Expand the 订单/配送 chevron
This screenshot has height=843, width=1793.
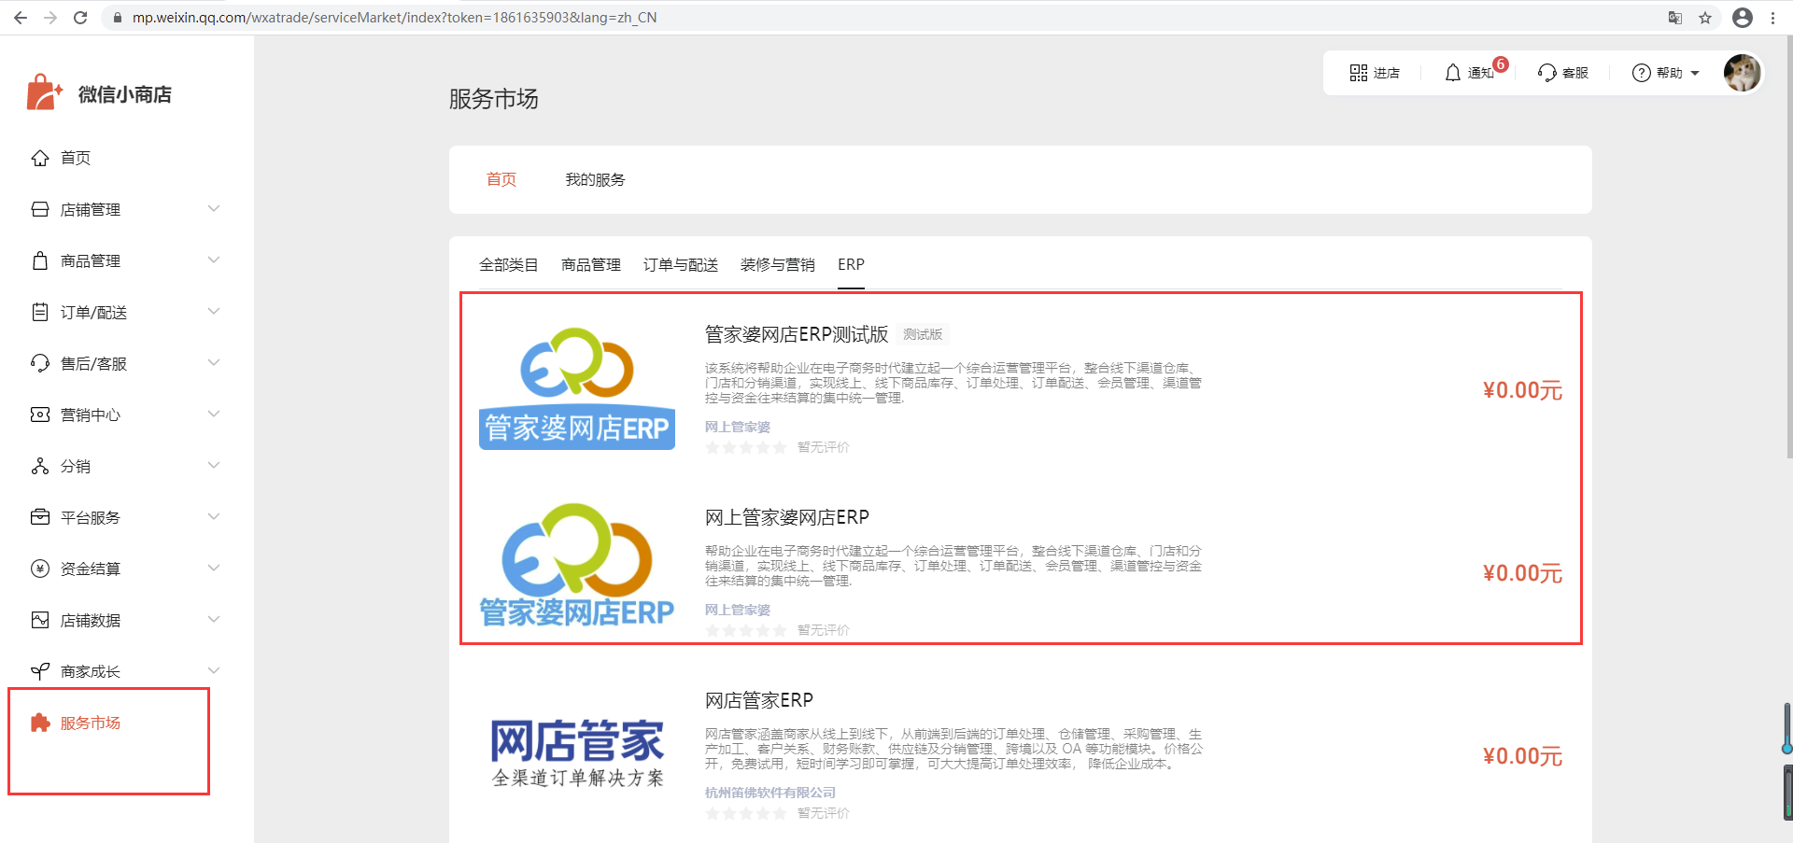[x=214, y=311]
